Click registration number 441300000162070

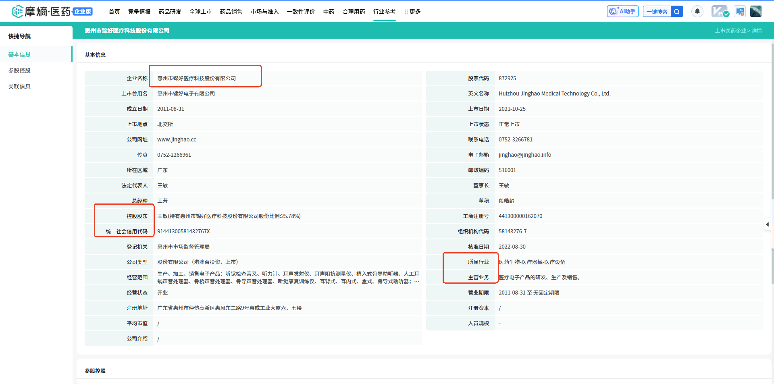520,216
